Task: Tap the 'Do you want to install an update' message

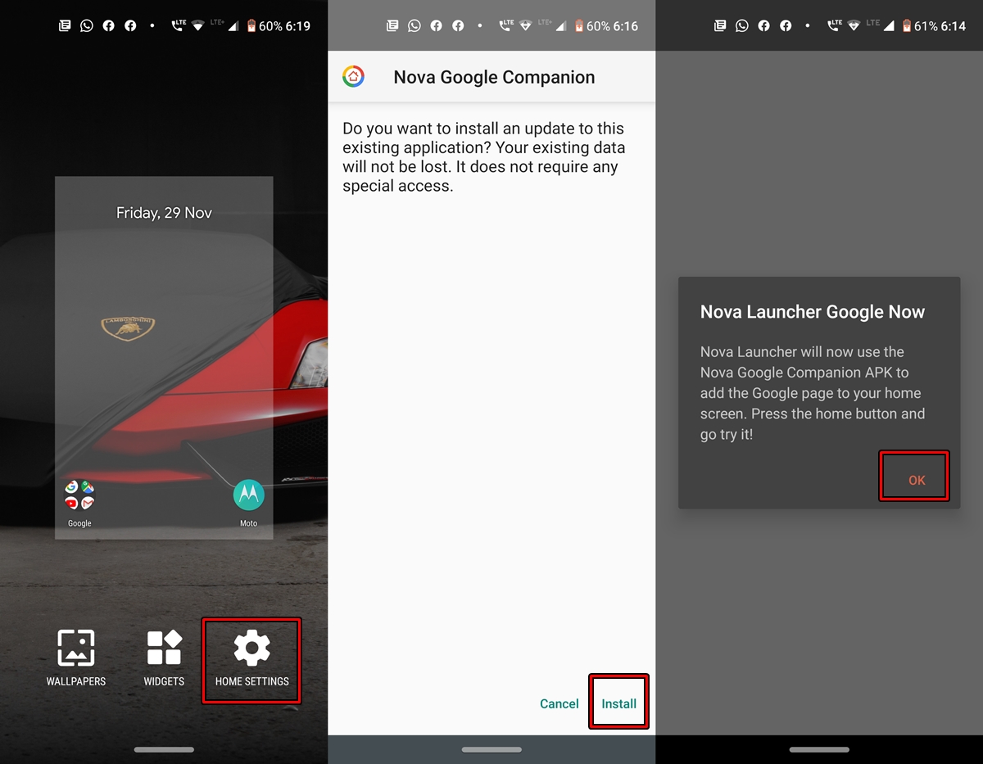Action: pyautogui.click(x=483, y=157)
